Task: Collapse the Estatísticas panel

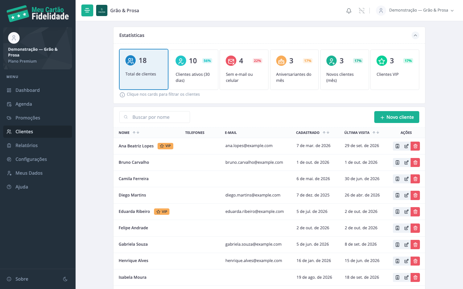Action: point(415,35)
